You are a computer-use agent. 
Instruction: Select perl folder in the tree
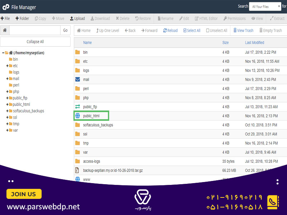tap(14, 85)
